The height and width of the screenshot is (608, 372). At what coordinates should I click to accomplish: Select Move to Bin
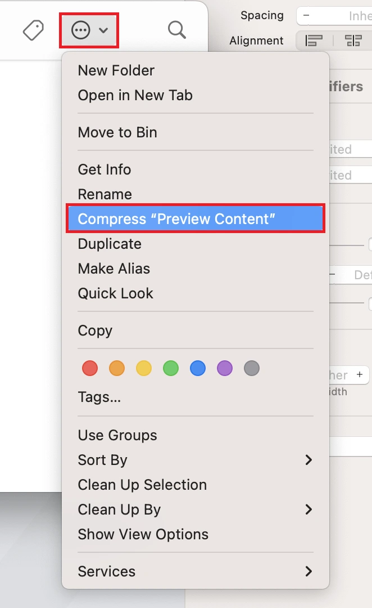(117, 132)
